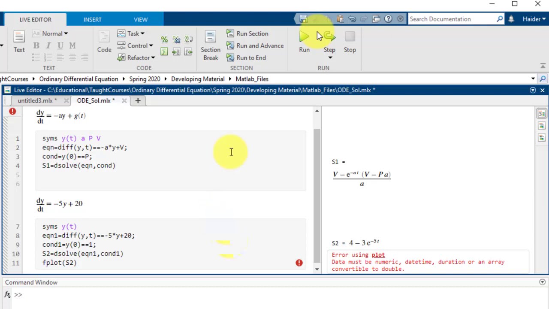
Task: Click Run Section
Action: coord(247,33)
